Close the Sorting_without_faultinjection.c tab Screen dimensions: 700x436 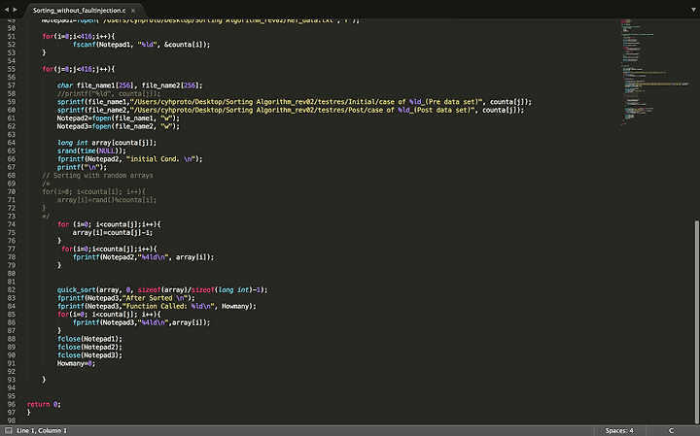[x=133, y=11]
